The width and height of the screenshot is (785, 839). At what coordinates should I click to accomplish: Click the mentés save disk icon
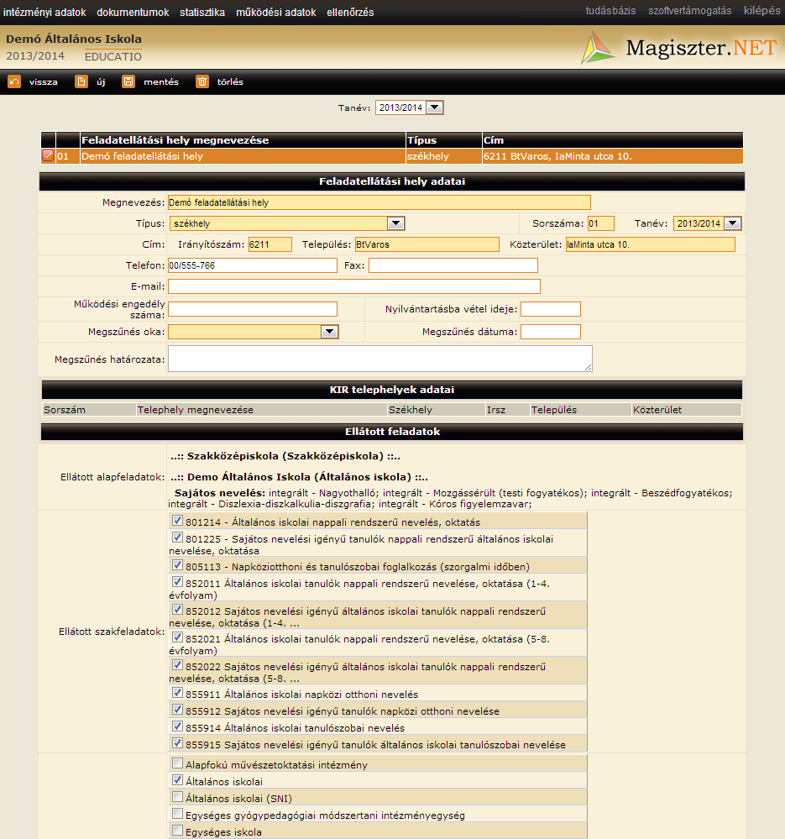coord(128,81)
